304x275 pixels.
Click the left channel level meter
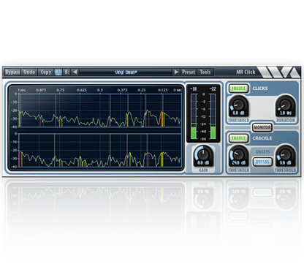point(194,116)
